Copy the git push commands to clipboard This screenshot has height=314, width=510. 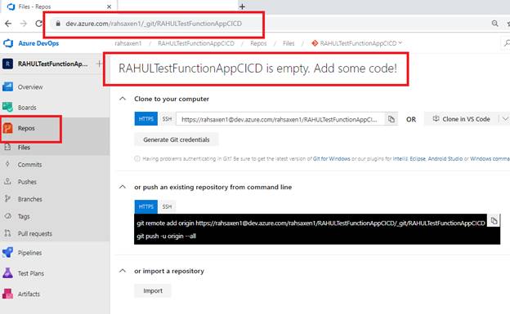[494, 221]
